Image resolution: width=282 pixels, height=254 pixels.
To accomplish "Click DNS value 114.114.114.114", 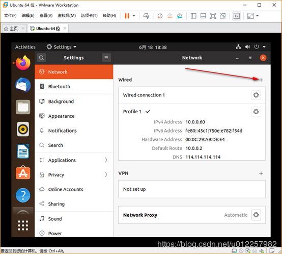I will pos(203,157).
